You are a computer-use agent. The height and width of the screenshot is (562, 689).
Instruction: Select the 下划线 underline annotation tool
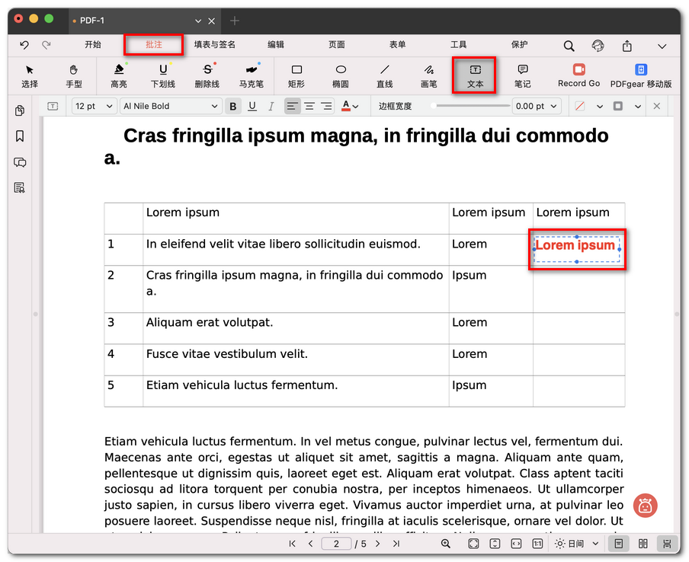click(162, 75)
